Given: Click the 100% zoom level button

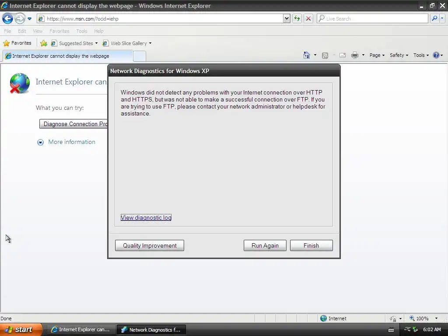Looking at the screenshot, I should pos(419,318).
